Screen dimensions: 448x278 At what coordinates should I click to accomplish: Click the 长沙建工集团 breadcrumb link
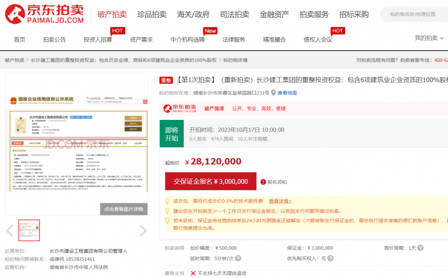[124, 60]
